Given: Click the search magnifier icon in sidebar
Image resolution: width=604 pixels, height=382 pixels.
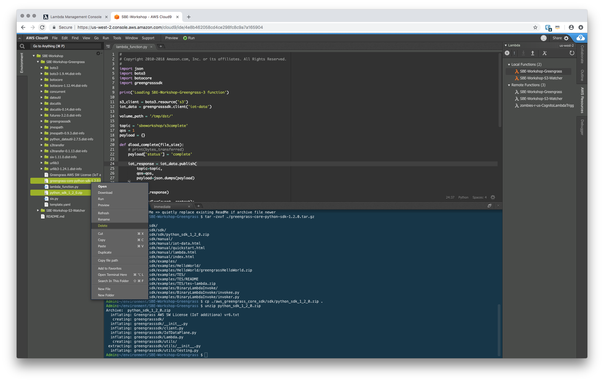Looking at the screenshot, I should coord(22,46).
